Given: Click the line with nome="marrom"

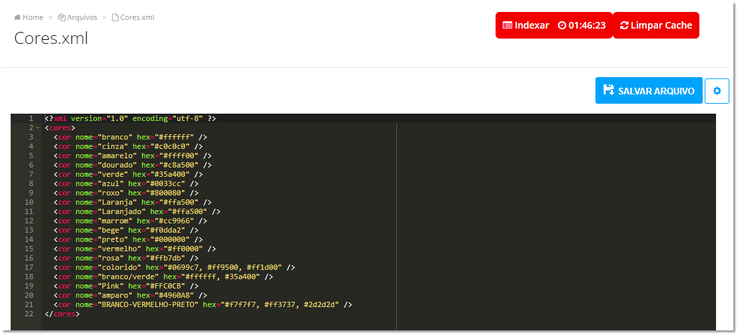Looking at the screenshot, I should tap(131, 221).
